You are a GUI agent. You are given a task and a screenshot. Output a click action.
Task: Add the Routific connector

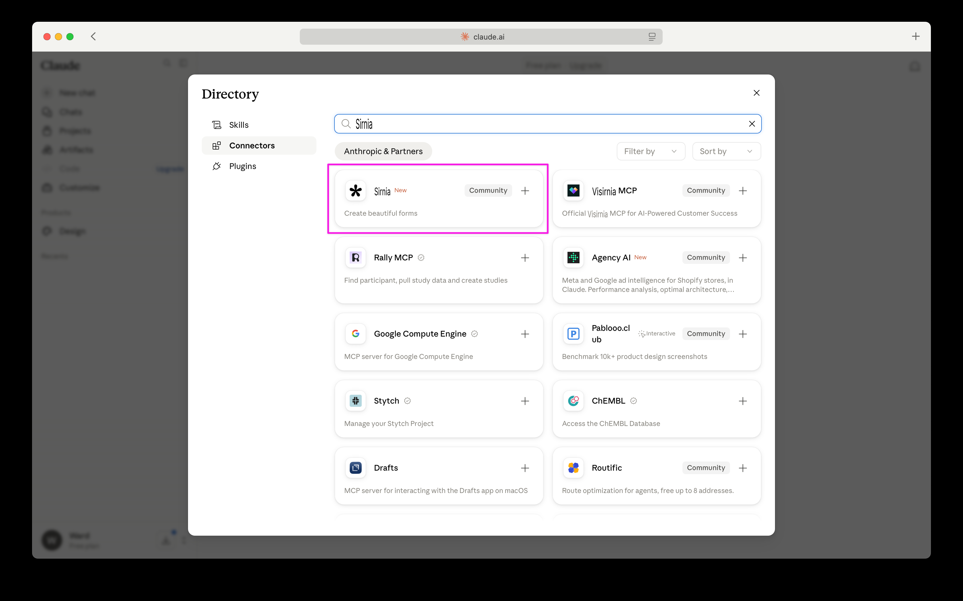coord(743,468)
